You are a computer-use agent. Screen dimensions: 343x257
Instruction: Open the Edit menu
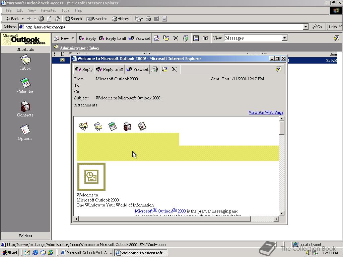(20, 10)
